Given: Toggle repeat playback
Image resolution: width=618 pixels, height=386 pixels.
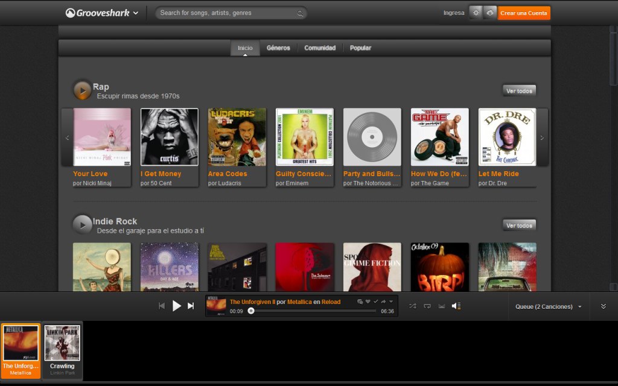Looking at the screenshot, I should [x=427, y=306].
